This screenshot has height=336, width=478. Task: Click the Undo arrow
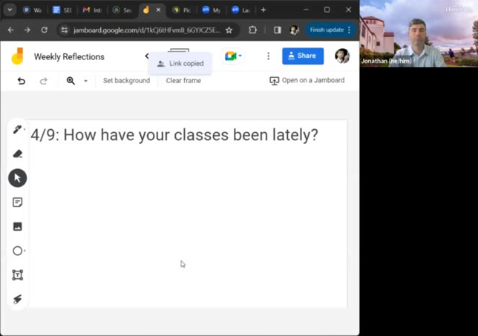(x=22, y=80)
